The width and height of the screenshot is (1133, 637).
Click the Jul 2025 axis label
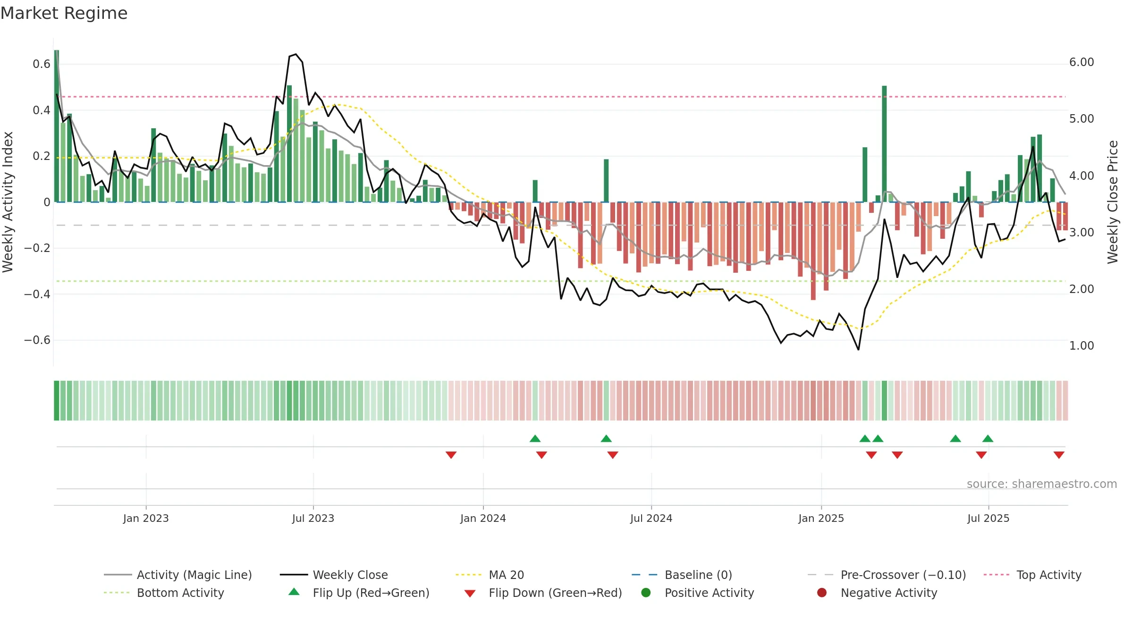pyautogui.click(x=988, y=518)
